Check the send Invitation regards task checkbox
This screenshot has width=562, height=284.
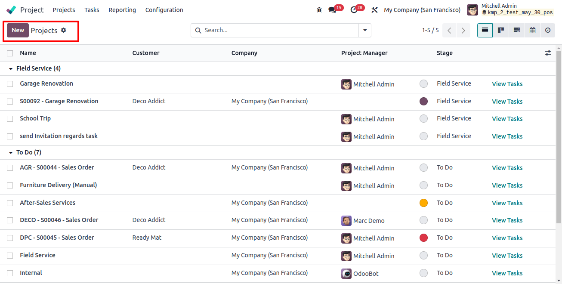click(10, 136)
